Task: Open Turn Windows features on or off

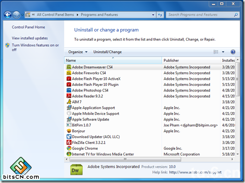Action: tap(36, 47)
